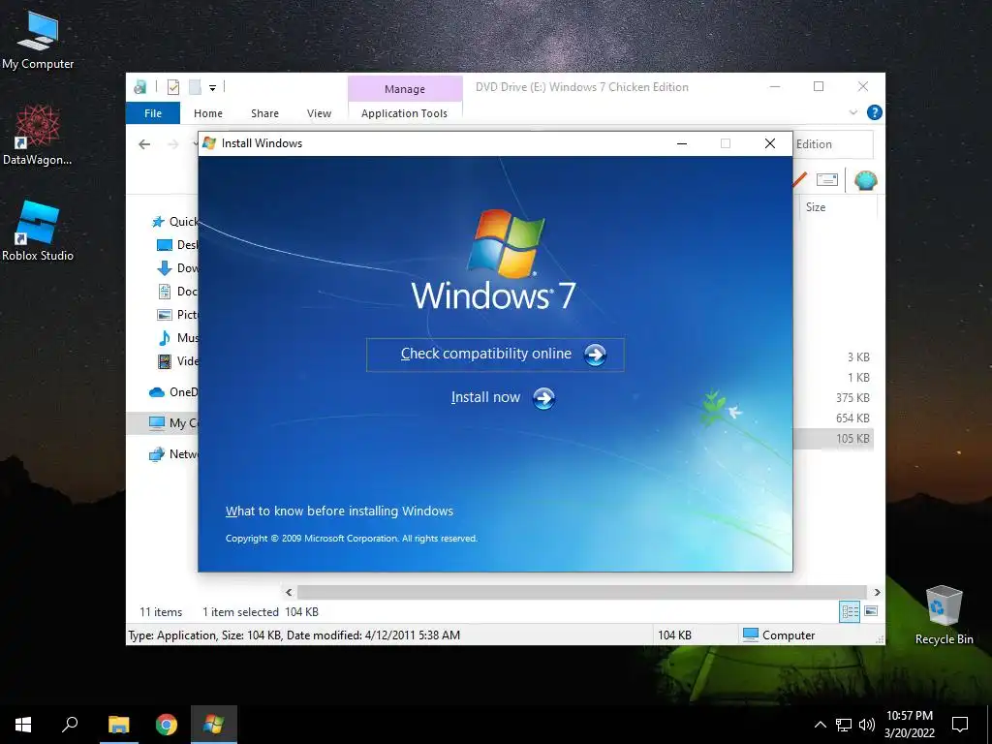Open the File tab in Explorer
Image resolution: width=992 pixels, height=744 pixels.
click(x=153, y=113)
